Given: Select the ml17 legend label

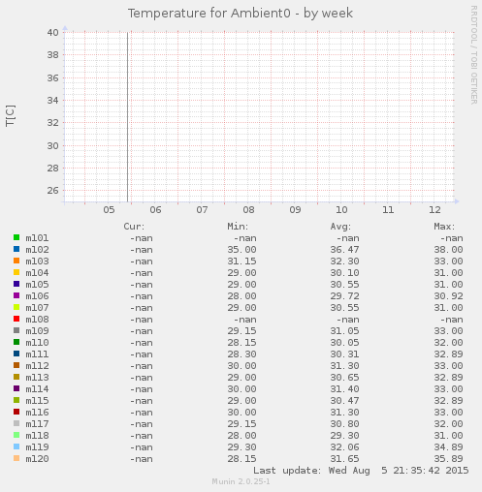Looking at the screenshot, I should [37, 424].
